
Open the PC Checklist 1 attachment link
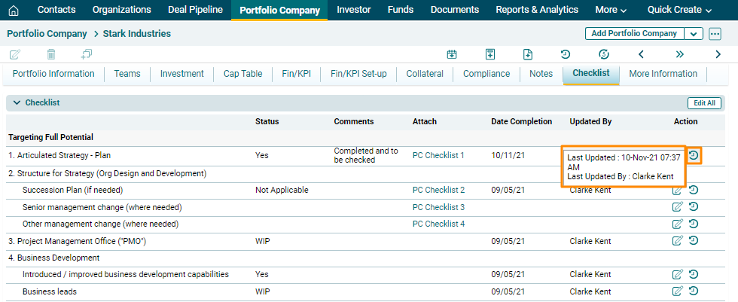click(x=438, y=156)
